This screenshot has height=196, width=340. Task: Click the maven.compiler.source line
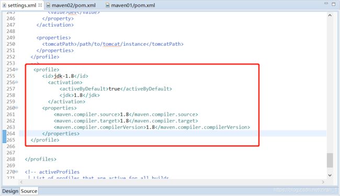tap(126, 115)
